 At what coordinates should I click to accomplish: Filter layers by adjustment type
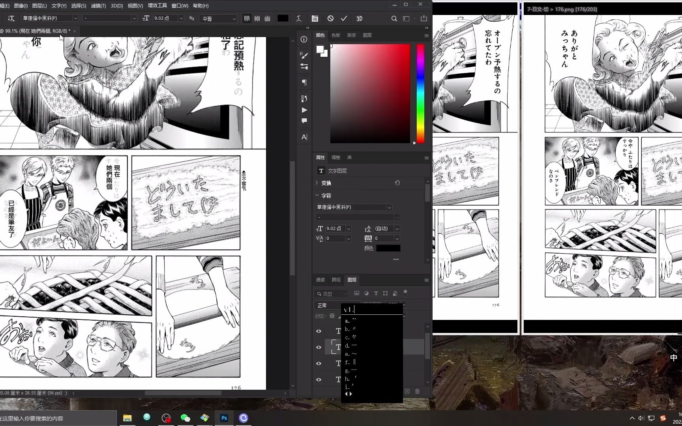pyautogui.click(x=366, y=293)
